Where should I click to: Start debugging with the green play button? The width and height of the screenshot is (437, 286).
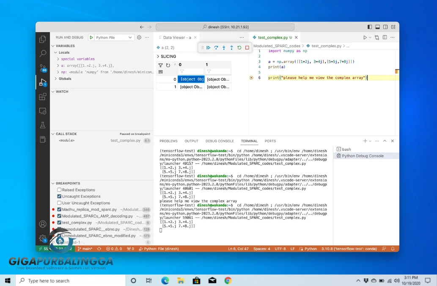(91, 37)
